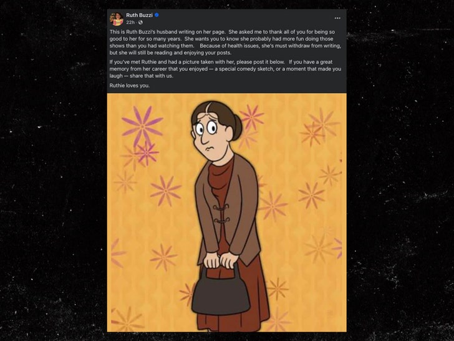This screenshot has height=341, width=454.
Task: Open Ruth Buzzi's profile picture avatar
Action: (x=117, y=19)
